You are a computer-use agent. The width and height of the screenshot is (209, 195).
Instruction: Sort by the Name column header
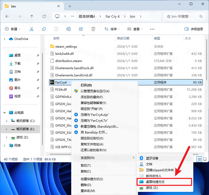[x=56, y=38]
